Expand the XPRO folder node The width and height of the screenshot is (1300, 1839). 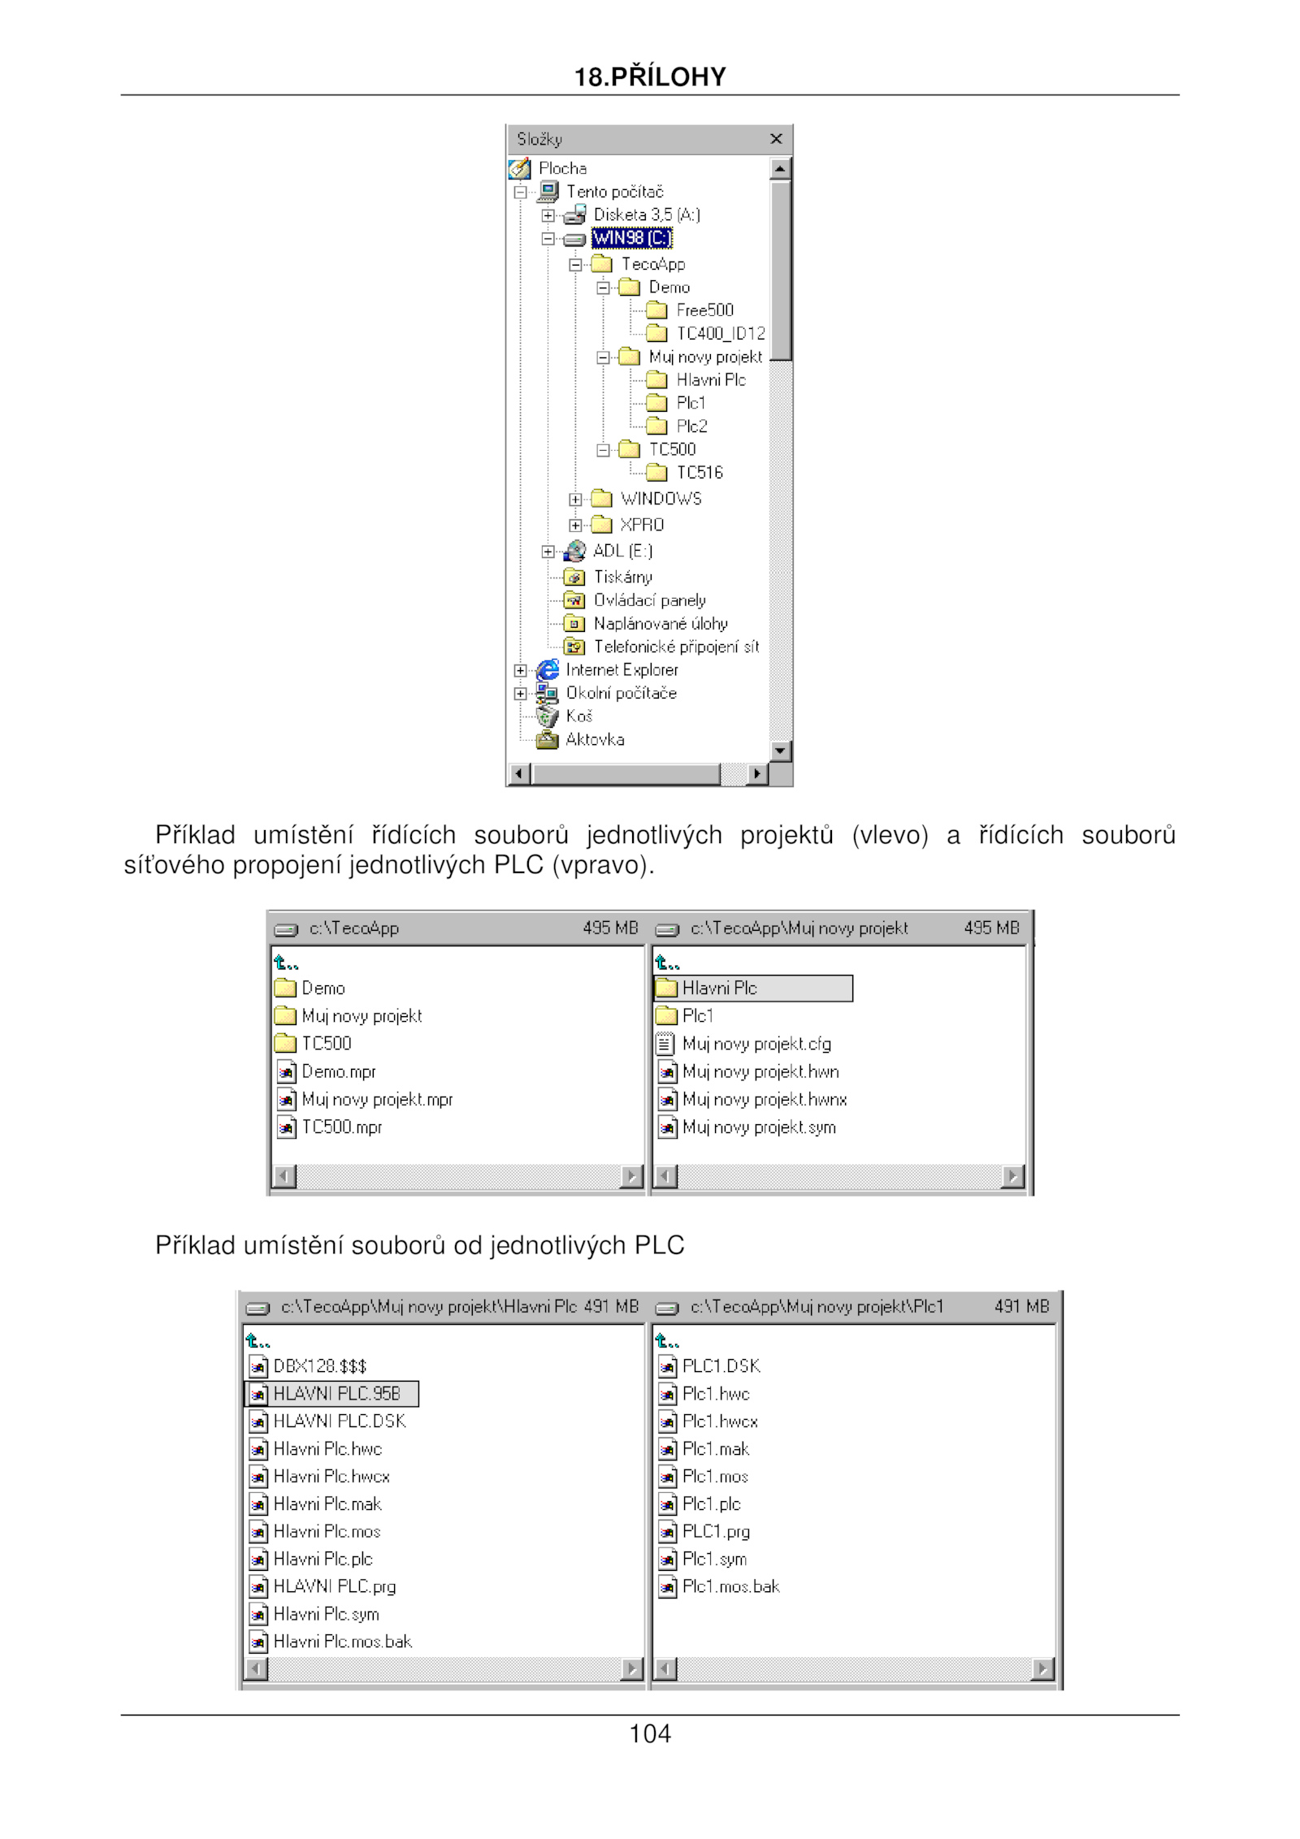[575, 526]
